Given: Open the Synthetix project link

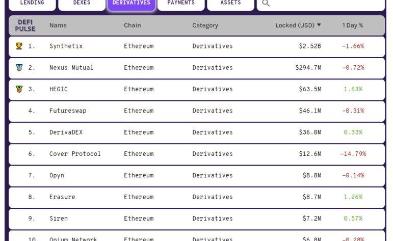Looking at the screenshot, I should [x=66, y=46].
